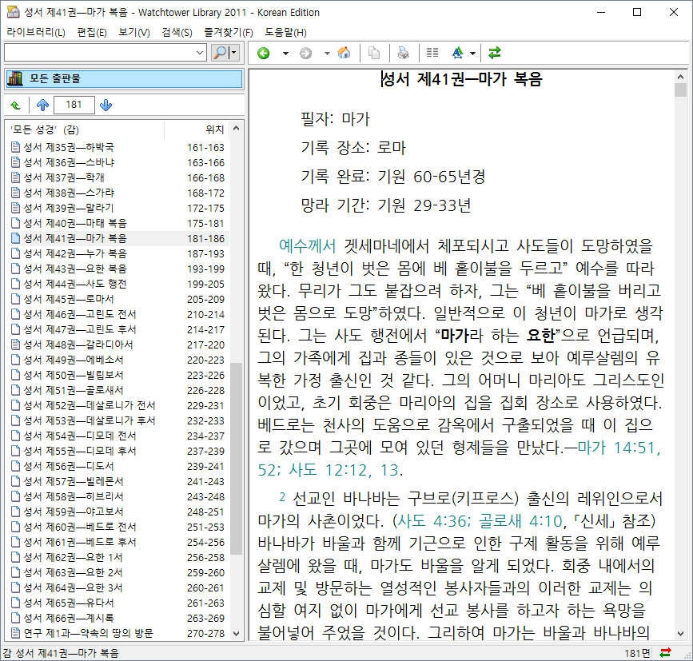
Task: Click the blue next page down arrow
Action: tap(106, 106)
